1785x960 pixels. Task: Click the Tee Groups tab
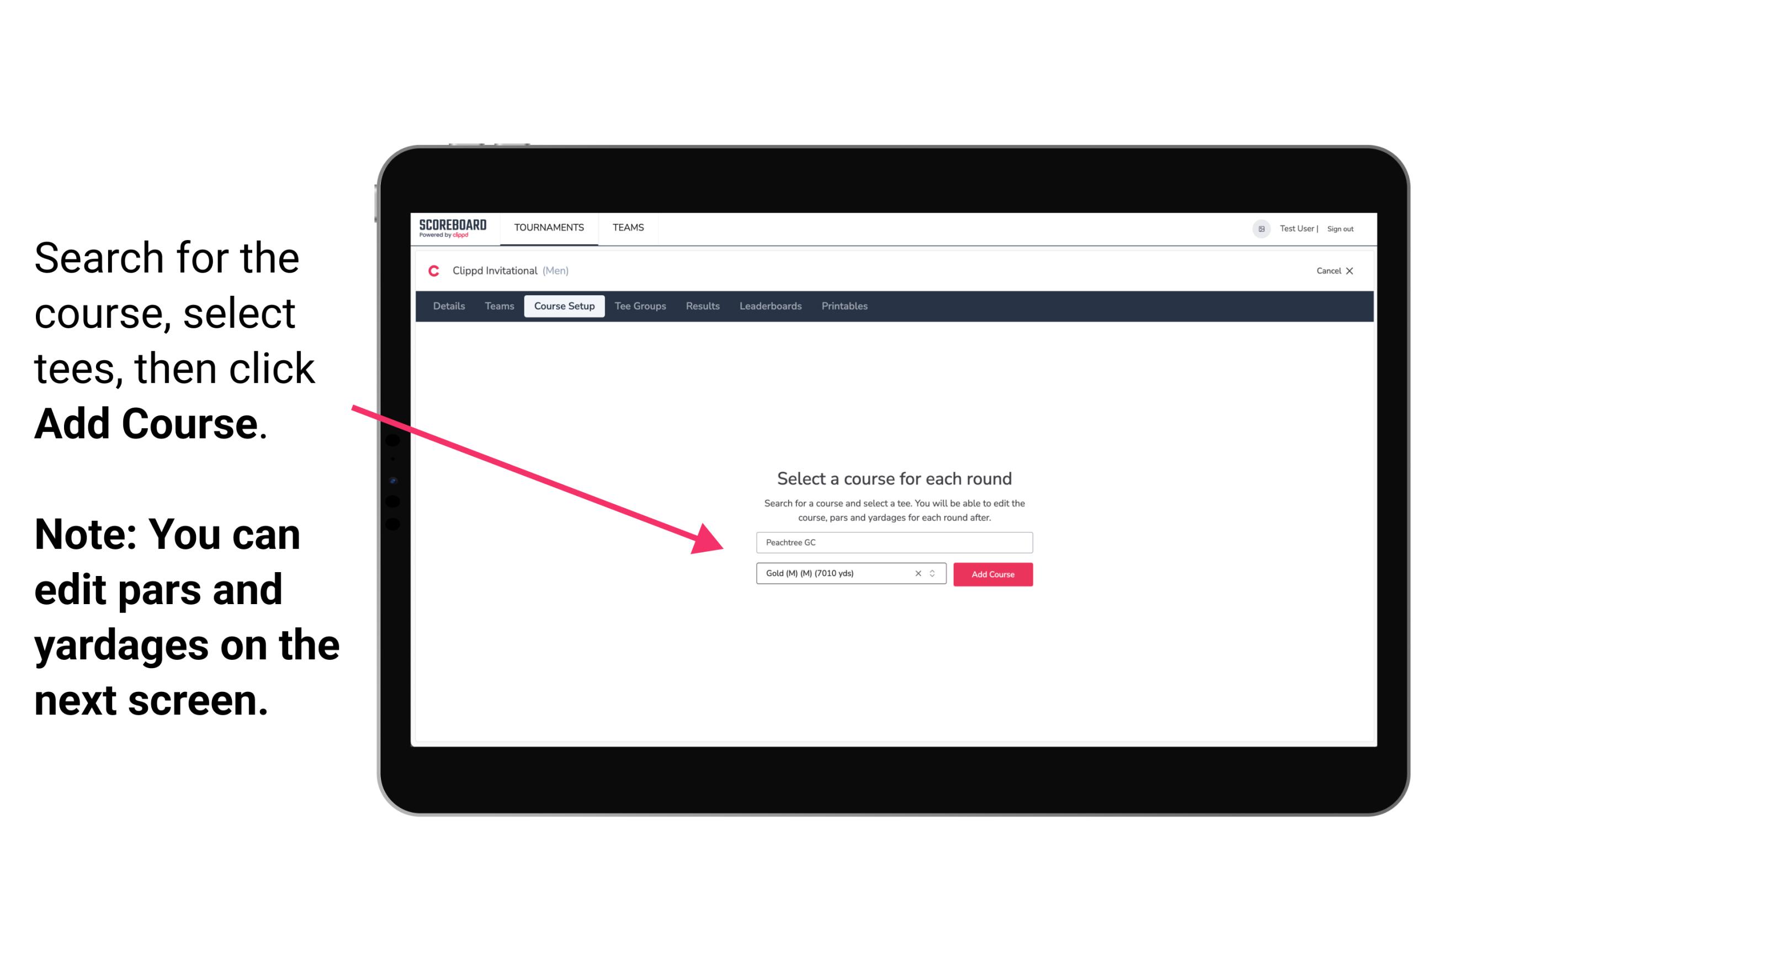click(639, 306)
